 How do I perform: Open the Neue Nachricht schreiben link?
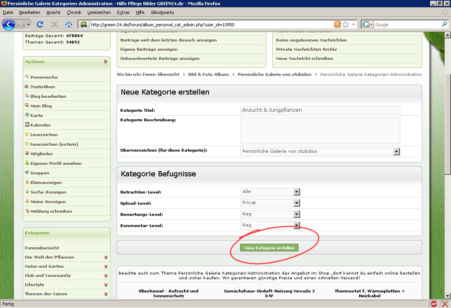[x=304, y=58]
